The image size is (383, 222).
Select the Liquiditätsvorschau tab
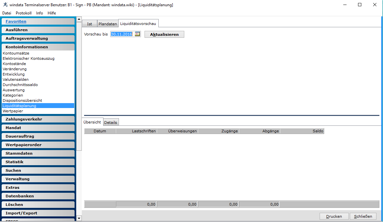pyautogui.click(x=138, y=23)
